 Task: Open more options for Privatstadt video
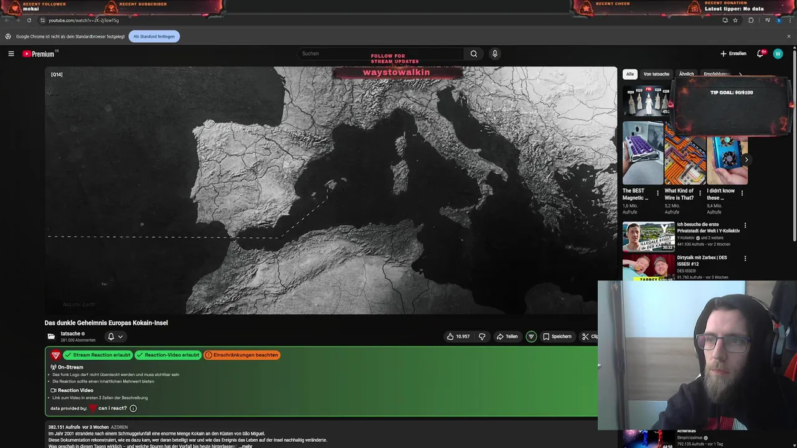coord(745,225)
